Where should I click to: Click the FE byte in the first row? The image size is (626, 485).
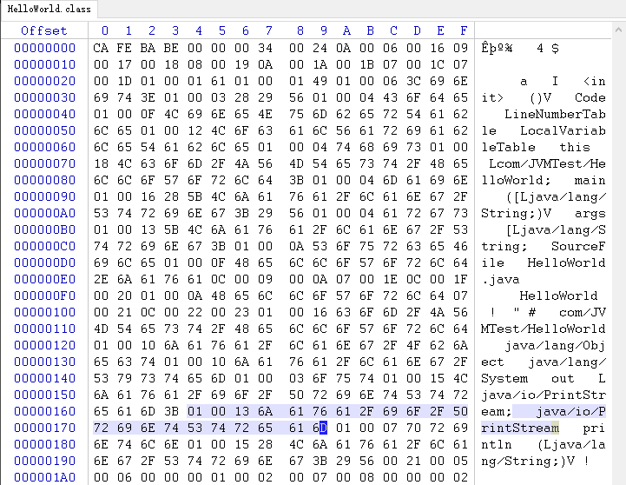coord(125,48)
